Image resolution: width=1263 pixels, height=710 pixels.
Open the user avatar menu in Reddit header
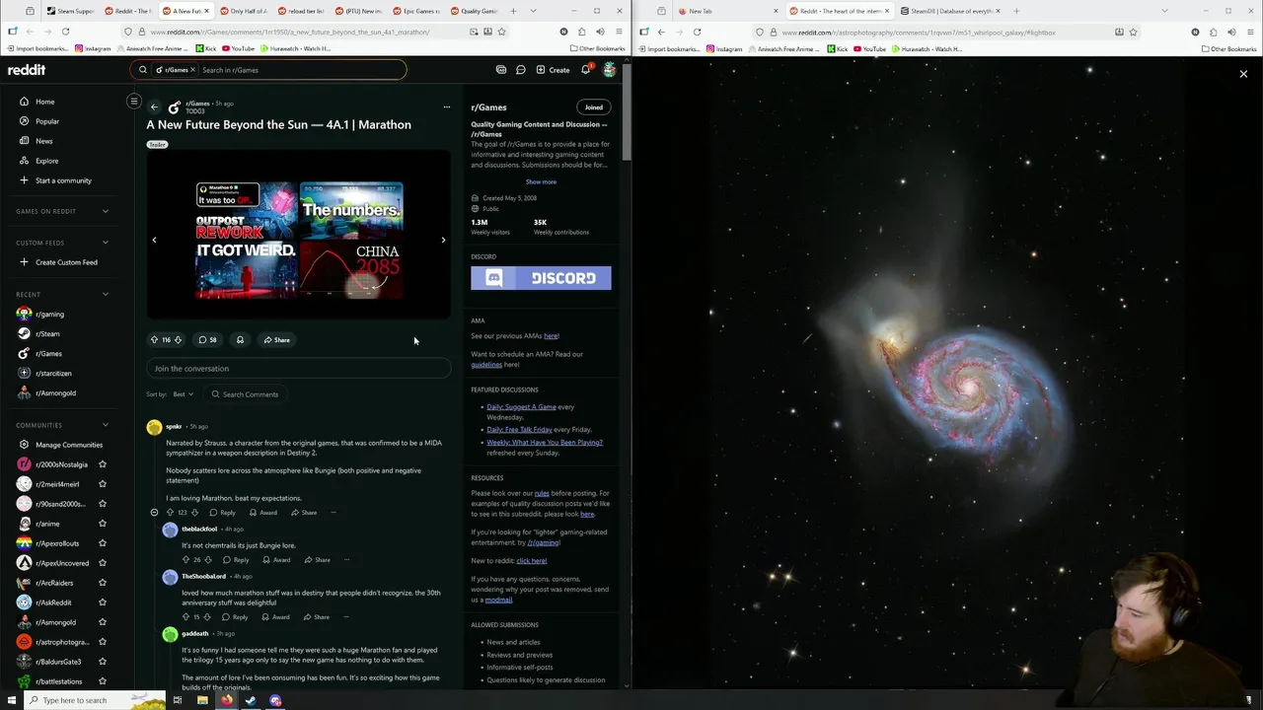pyautogui.click(x=610, y=70)
